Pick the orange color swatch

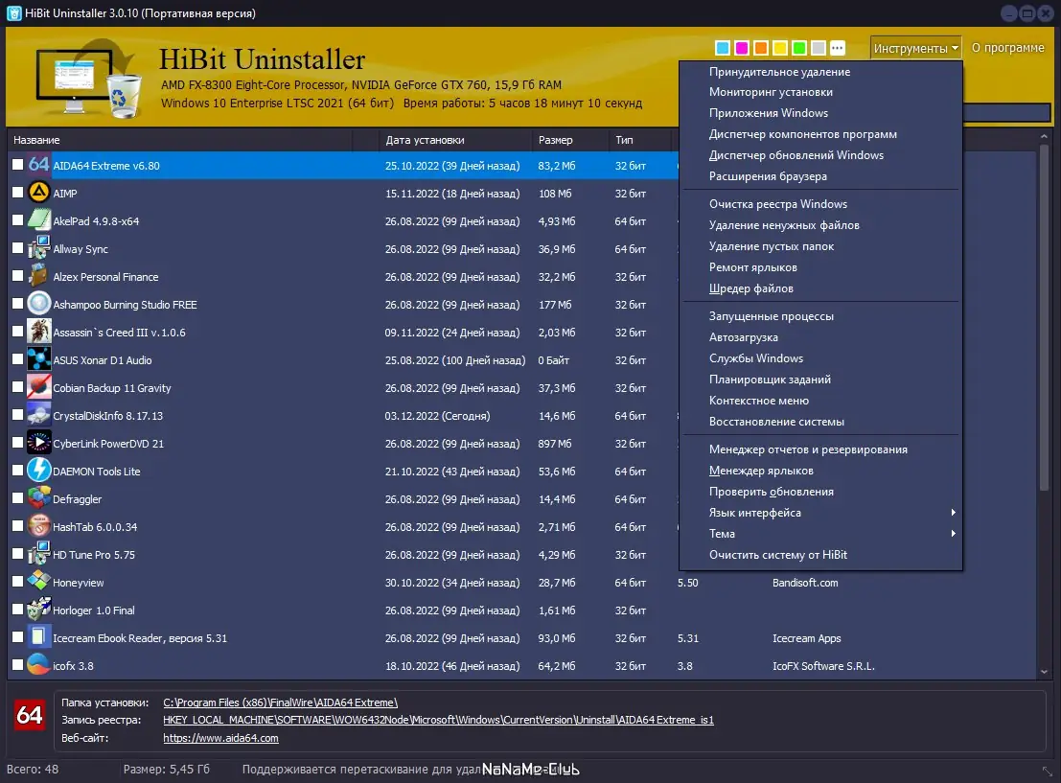(x=761, y=47)
